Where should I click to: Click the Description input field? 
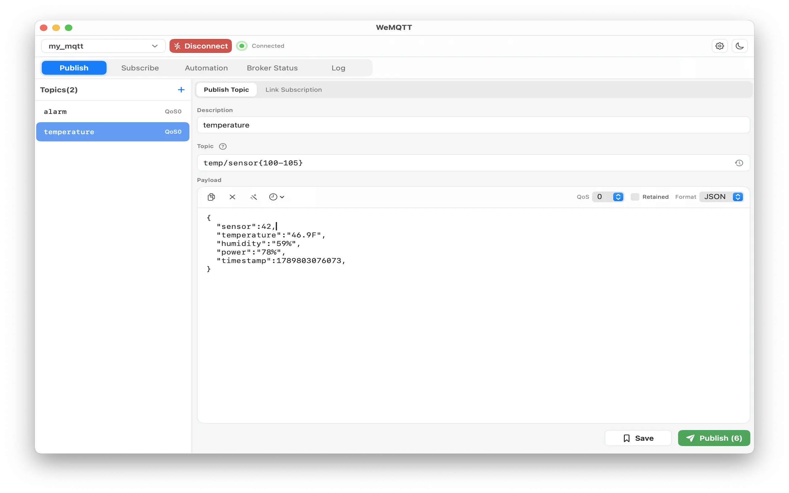point(473,125)
